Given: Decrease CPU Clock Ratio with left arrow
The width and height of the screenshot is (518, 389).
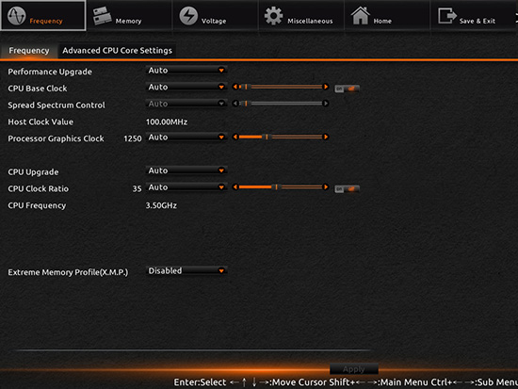Looking at the screenshot, I should 235,187.
